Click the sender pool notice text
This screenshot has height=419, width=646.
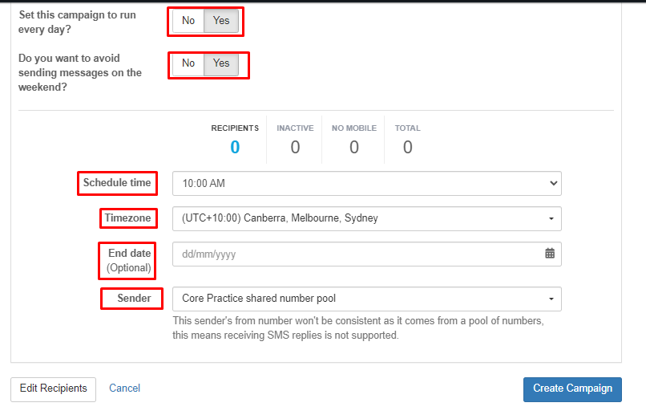pos(358,328)
